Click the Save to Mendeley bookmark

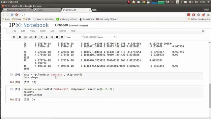tap(44, 19)
